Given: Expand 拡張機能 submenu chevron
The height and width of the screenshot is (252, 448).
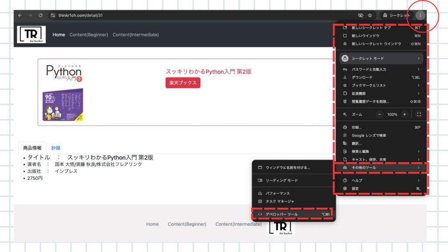Looking at the screenshot, I should click(x=419, y=94).
